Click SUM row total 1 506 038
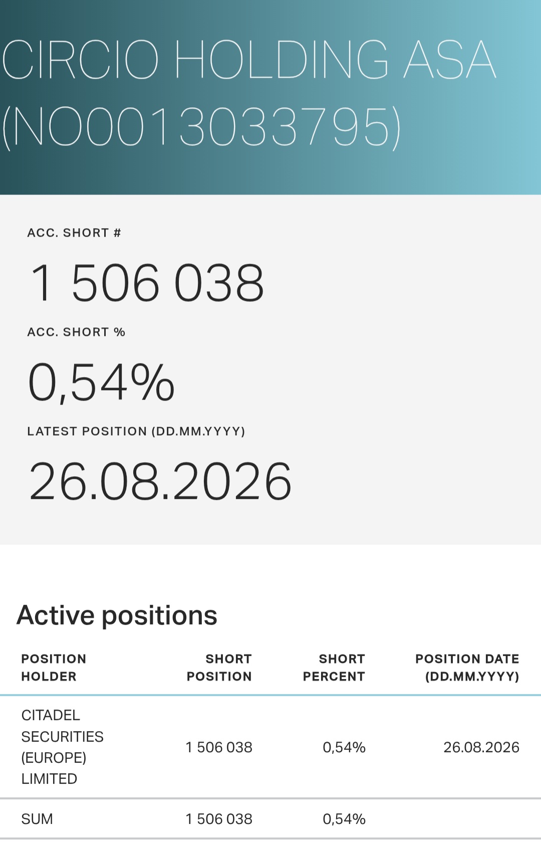Viewport: 541px width, 848px height. (x=219, y=819)
